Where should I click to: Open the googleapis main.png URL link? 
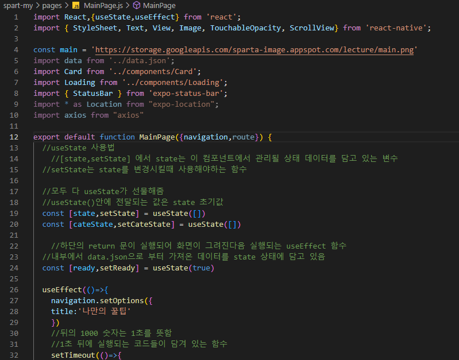[x=254, y=50]
